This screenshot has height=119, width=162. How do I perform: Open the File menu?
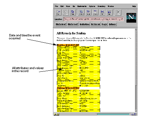point(57,6)
